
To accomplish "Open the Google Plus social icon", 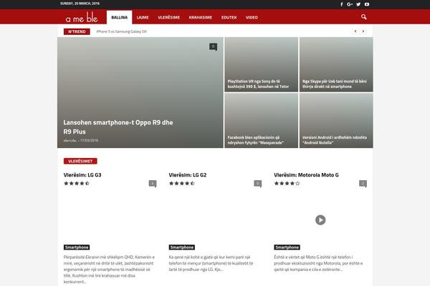I will [x=350, y=4].
